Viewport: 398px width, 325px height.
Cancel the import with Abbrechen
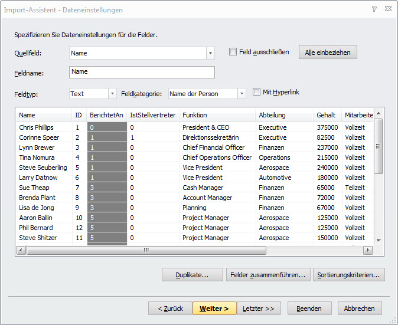(x=360, y=308)
